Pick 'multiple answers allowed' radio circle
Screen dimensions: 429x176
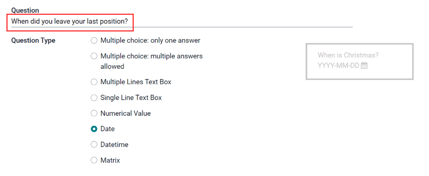(94, 56)
